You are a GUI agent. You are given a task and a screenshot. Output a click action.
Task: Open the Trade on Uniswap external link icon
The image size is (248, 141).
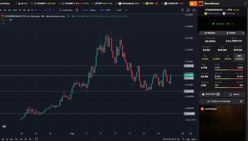241,101
